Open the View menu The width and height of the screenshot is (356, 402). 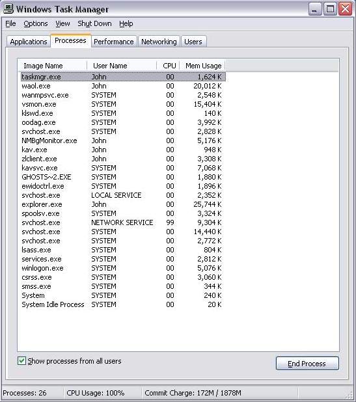(62, 23)
